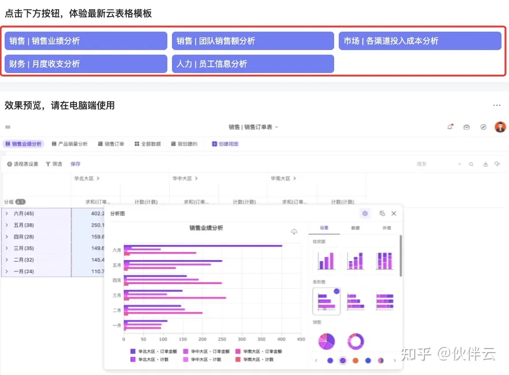Image resolution: width=509 pixels, height=375 pixels.
Task: Click the three-dot more options icon
Action: (x=497, y=105)
